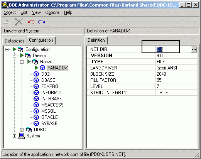Select the DBASE driver label

pos(48,80)
